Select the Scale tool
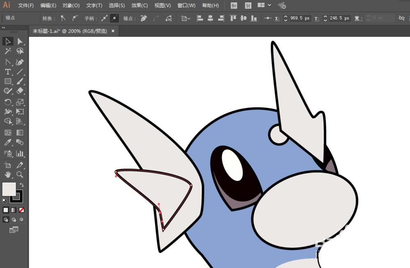This screenshot has width=410, height=268. 20,102
